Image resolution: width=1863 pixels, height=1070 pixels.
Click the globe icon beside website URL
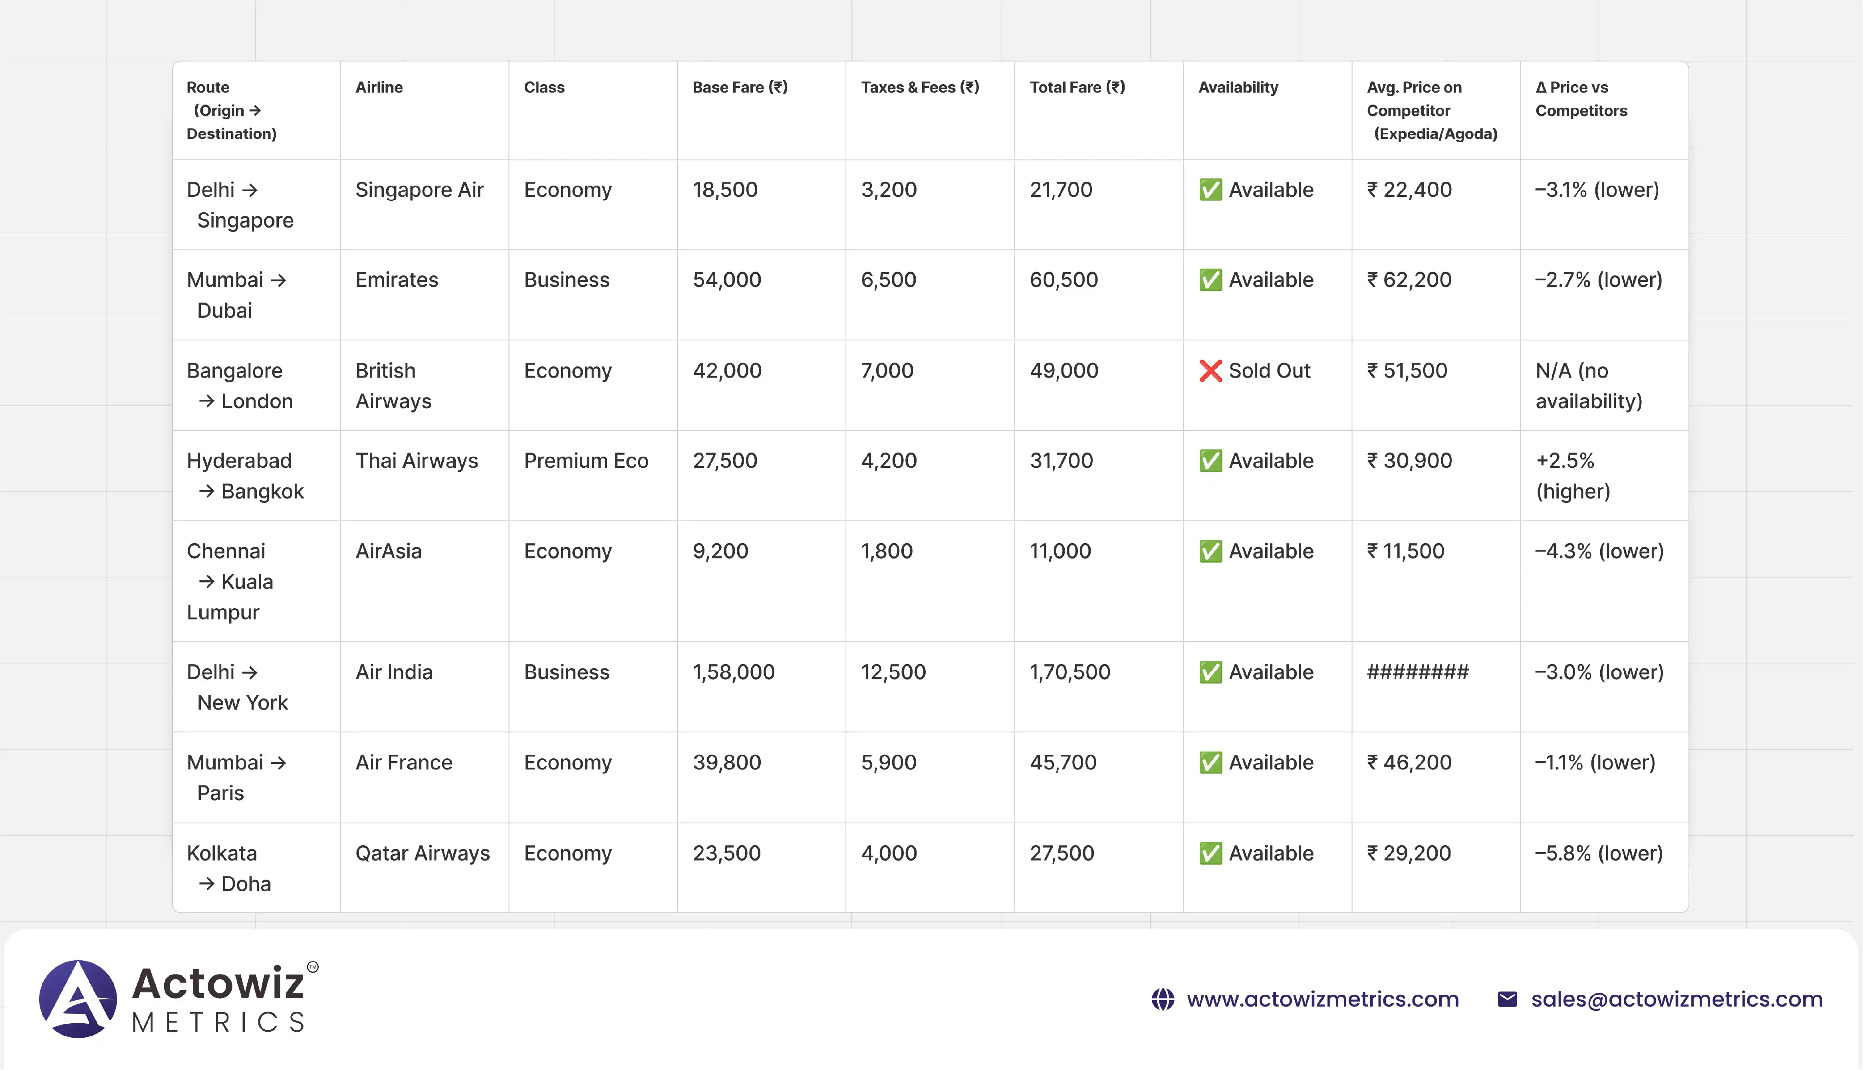tap(1163, 999)
